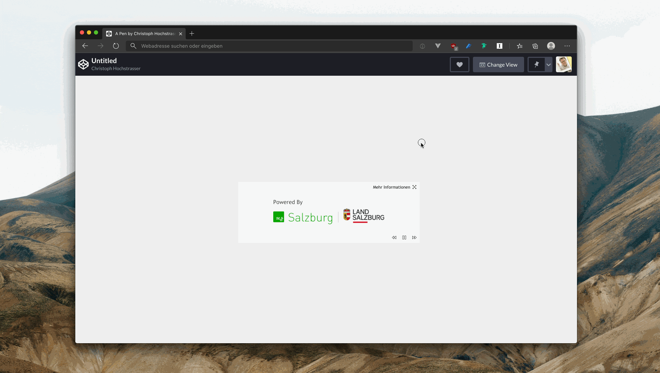Click the pen title 'Untitled'
660x373 pixels.
[104, 61]
